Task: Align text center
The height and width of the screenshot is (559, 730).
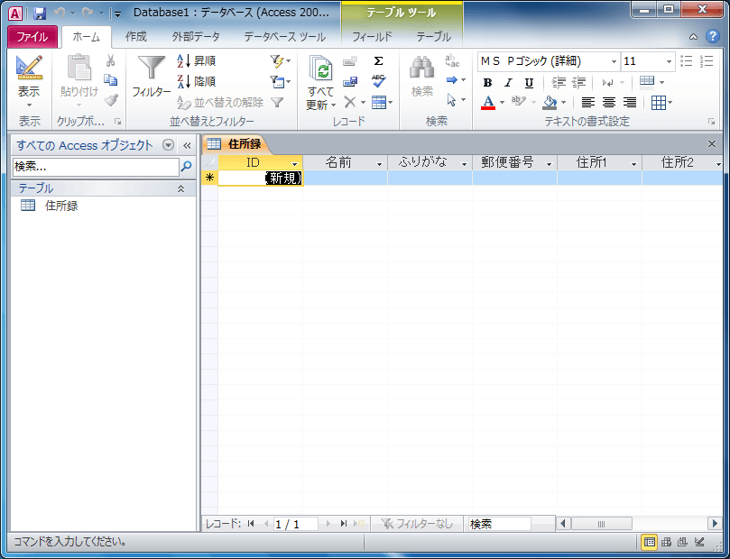Action: point(609,102)
